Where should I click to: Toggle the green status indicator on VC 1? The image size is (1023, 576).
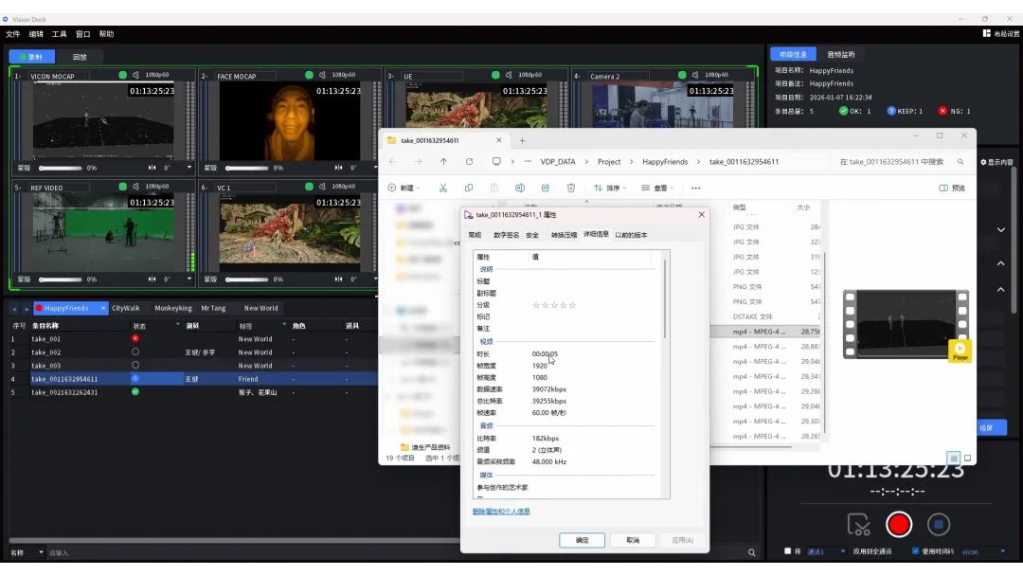pos(309,187)
